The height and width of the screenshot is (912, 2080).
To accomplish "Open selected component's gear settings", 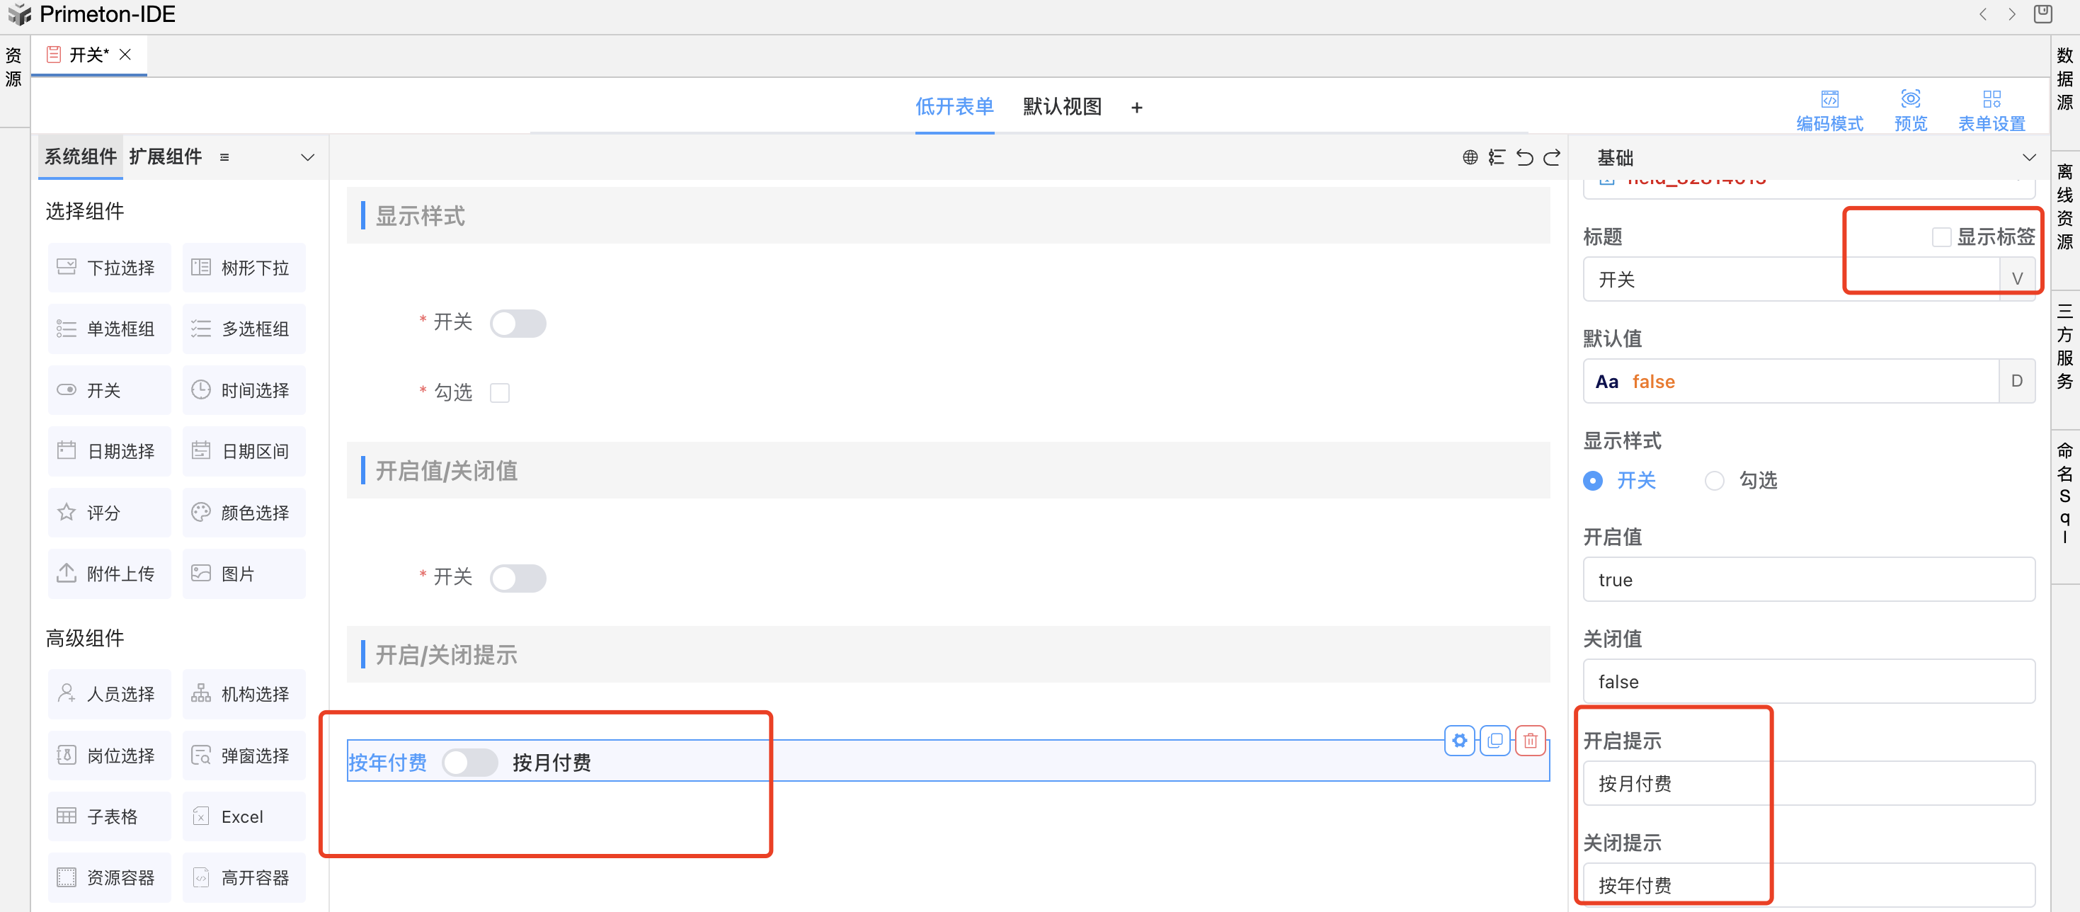I will [x=1459, y=741].
